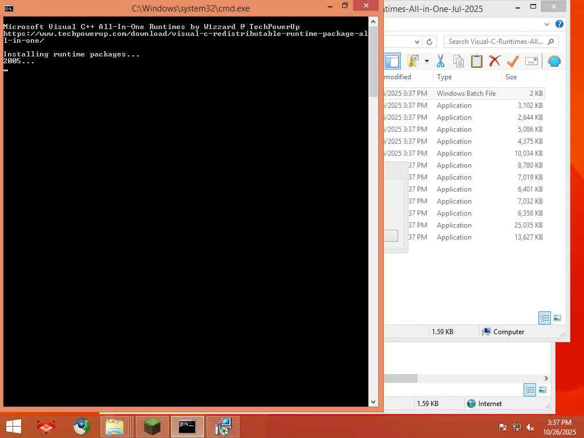Select the file sized 3,102 KB

pos(464,106)
